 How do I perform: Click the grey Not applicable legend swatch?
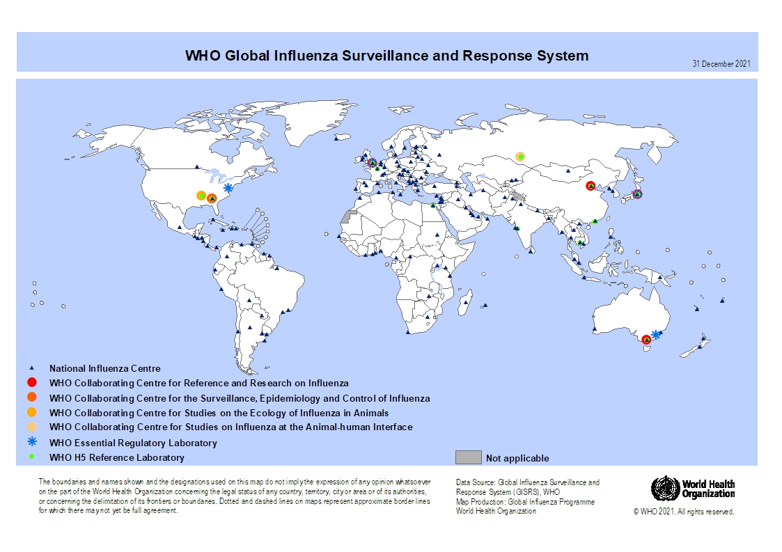(468, 457)
